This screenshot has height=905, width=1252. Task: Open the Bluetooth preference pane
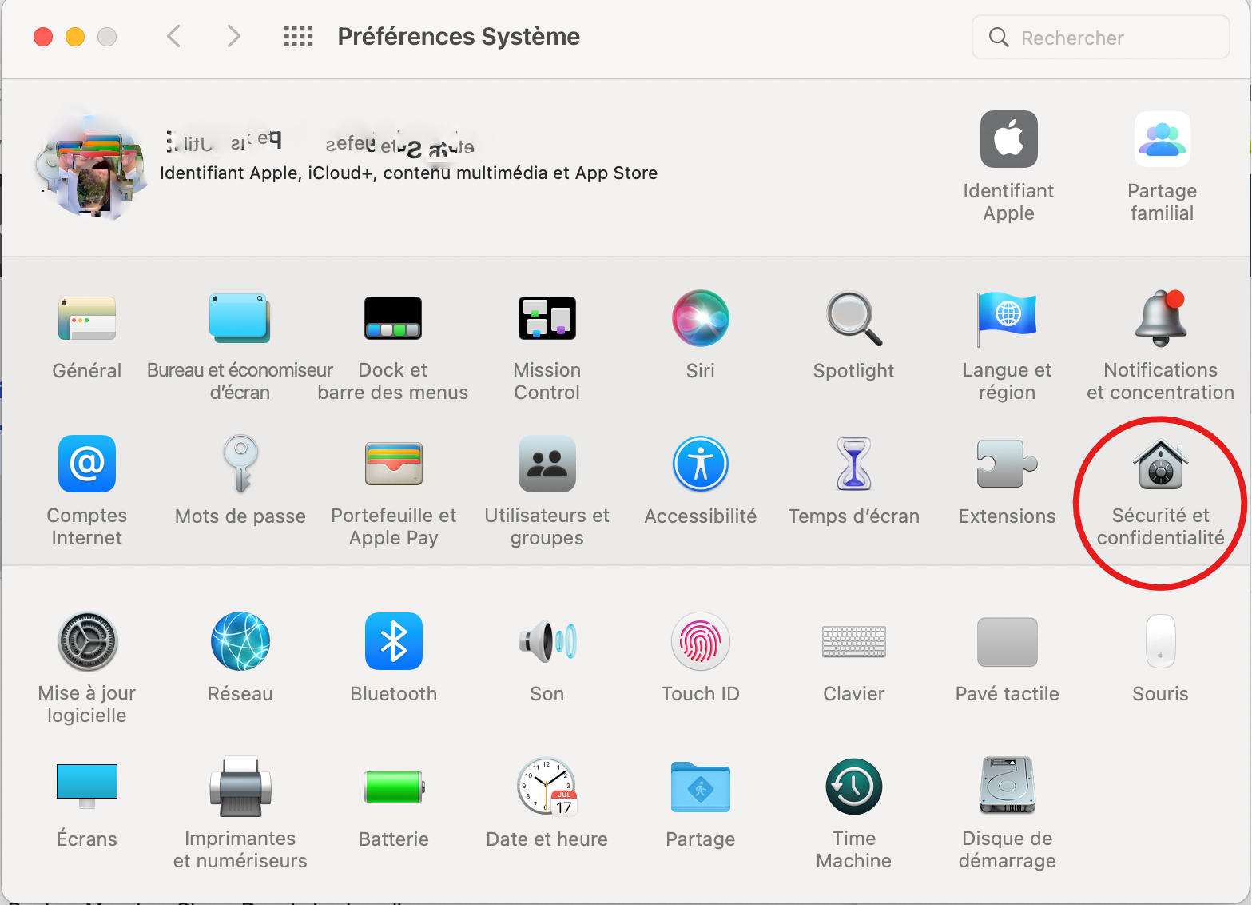pos(393,642)
